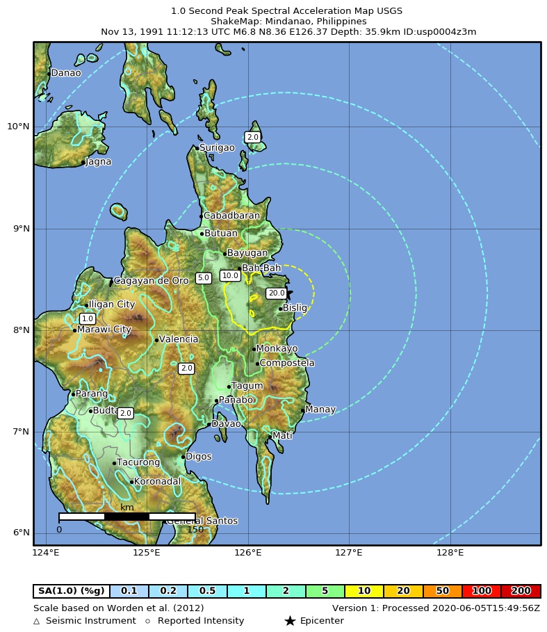547x632 pixels.
Task: Click the orange 50 legend swatch
Action: click(443, 591)
